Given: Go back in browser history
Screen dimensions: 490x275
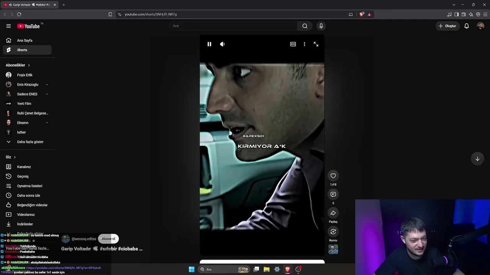Looking at the screenshot, I should [5, 15].
